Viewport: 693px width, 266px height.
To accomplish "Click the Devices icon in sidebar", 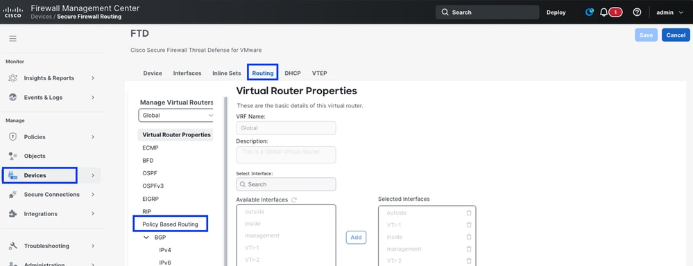I will pyautogui.click(x=12, y=175).
